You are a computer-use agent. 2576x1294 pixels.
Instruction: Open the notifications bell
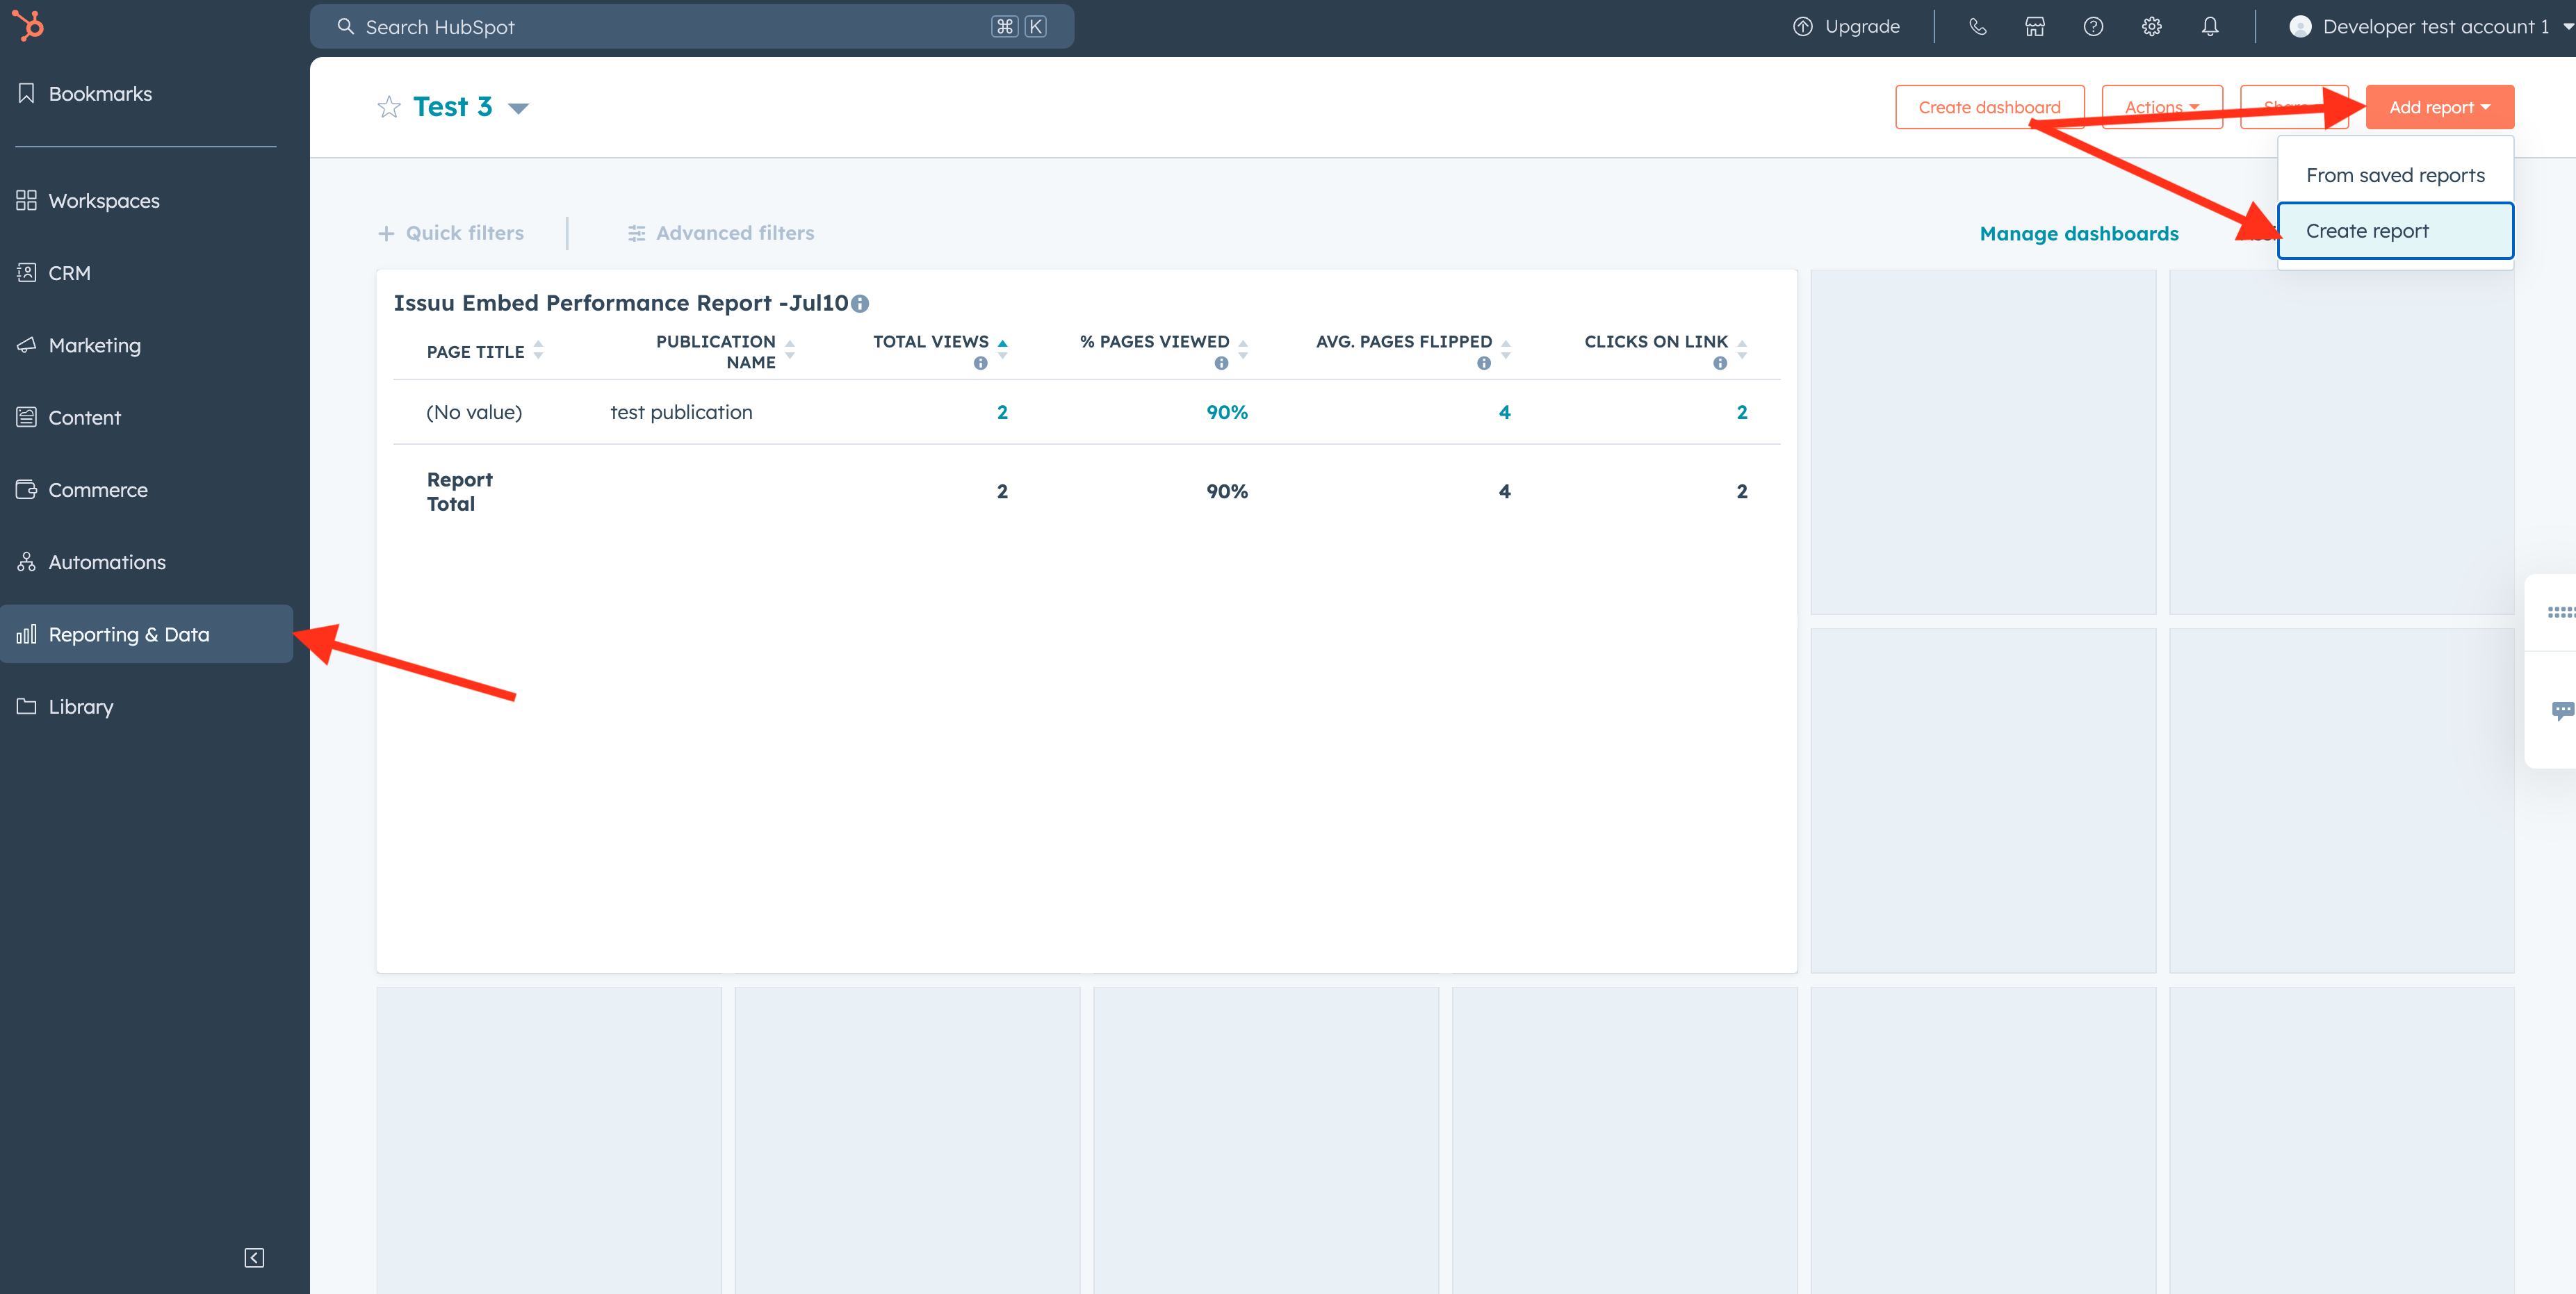pyautogui.click(x=2210, y=27)
